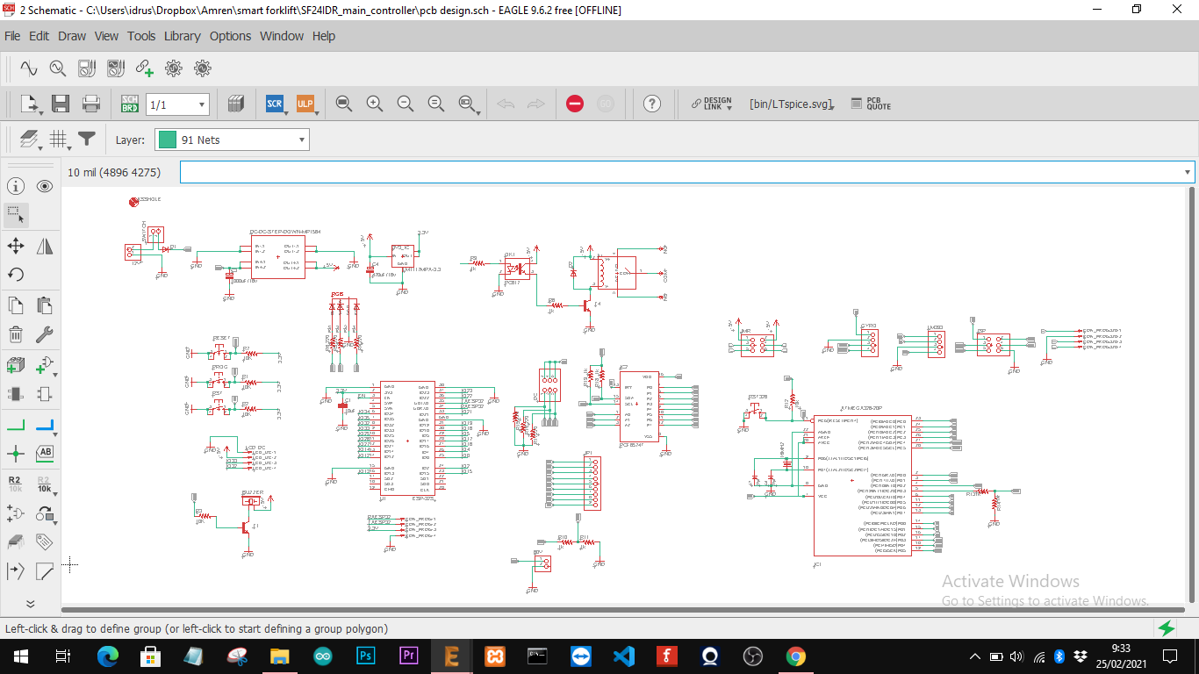Select the Move tool in the sidebar
This screenshot has width=1199, height=674.
coord(16,246)
